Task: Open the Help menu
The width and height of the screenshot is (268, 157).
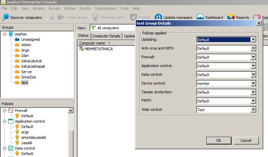Action: click(136, 8)
